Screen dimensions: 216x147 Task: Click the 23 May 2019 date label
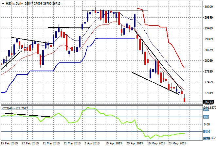point(177,143)
